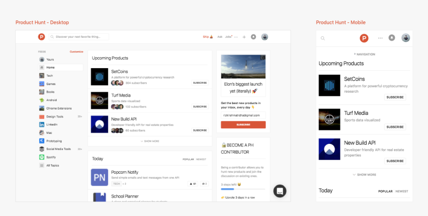Switch desktop Today list to Newest
This screenshot has height=216, width=428.
[201, 159]
